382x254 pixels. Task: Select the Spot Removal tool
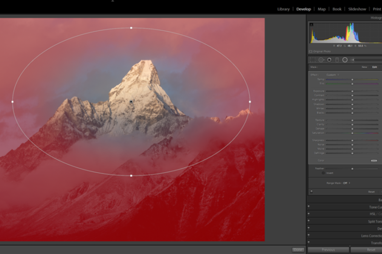click(x=321, y=60)
